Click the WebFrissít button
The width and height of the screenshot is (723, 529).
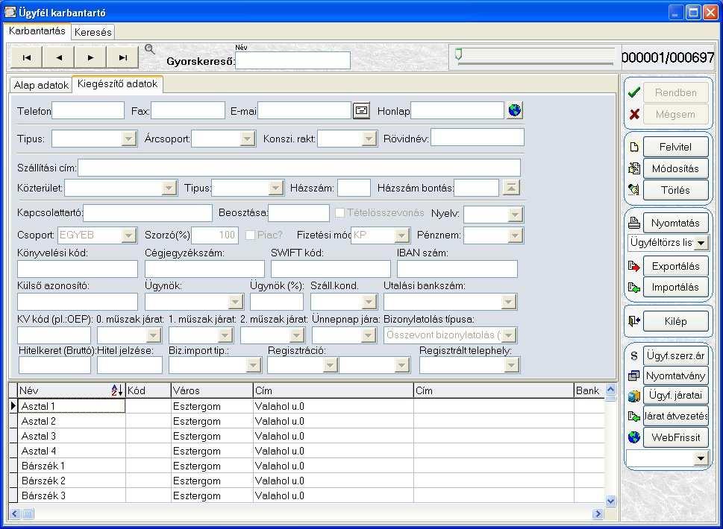click(675, 437)
